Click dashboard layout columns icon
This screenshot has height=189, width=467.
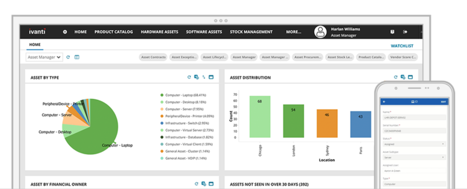(77, 57)
